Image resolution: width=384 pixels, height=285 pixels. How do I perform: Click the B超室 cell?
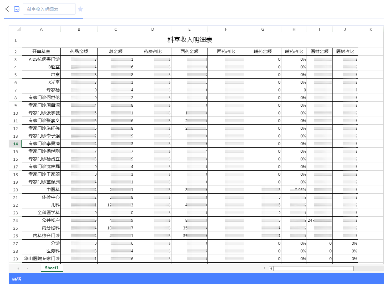[41, 67]
